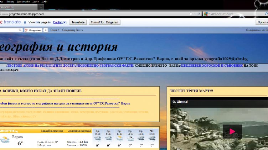
Task: Reload the page with refresh icon
Action: 199,14
